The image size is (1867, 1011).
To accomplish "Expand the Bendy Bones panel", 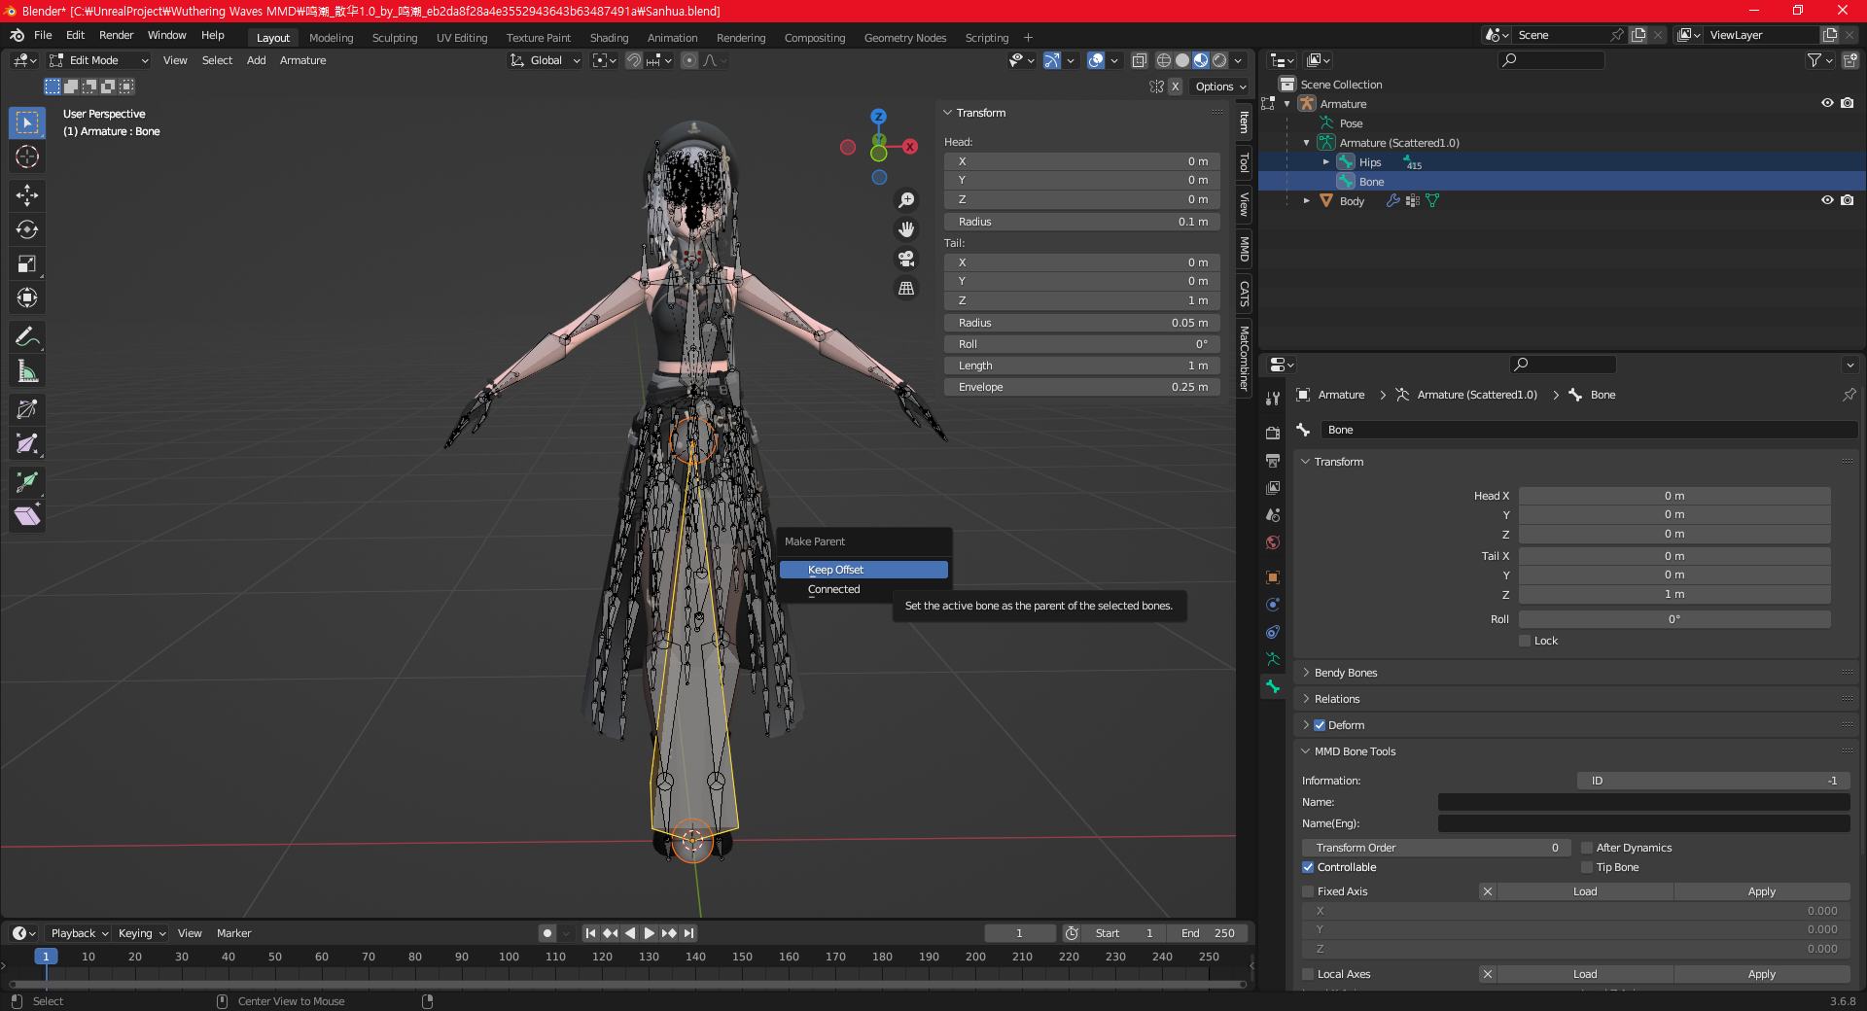I will click(x=1346, y=673).
